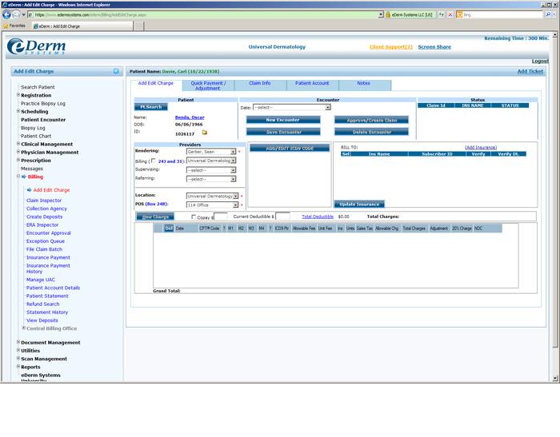This screenshot has height=437, width=560.
Task: Select the eDerm : Add Edit Charge browser tab
Action: tap(83, 26)
